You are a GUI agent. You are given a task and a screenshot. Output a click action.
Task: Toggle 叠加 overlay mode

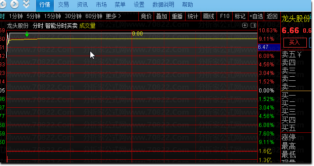click(x=162, y=16)
